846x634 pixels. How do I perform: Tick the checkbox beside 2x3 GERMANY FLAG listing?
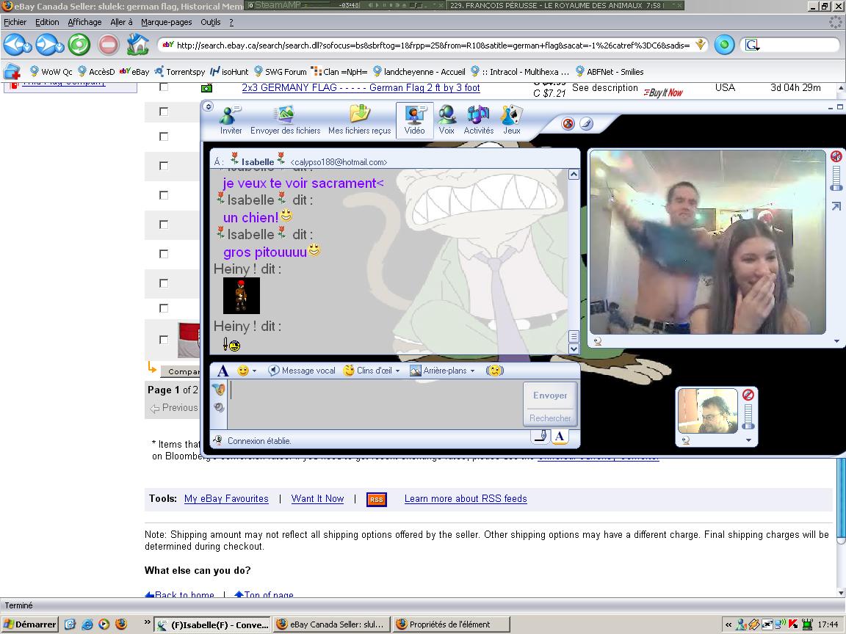[164, 87]
